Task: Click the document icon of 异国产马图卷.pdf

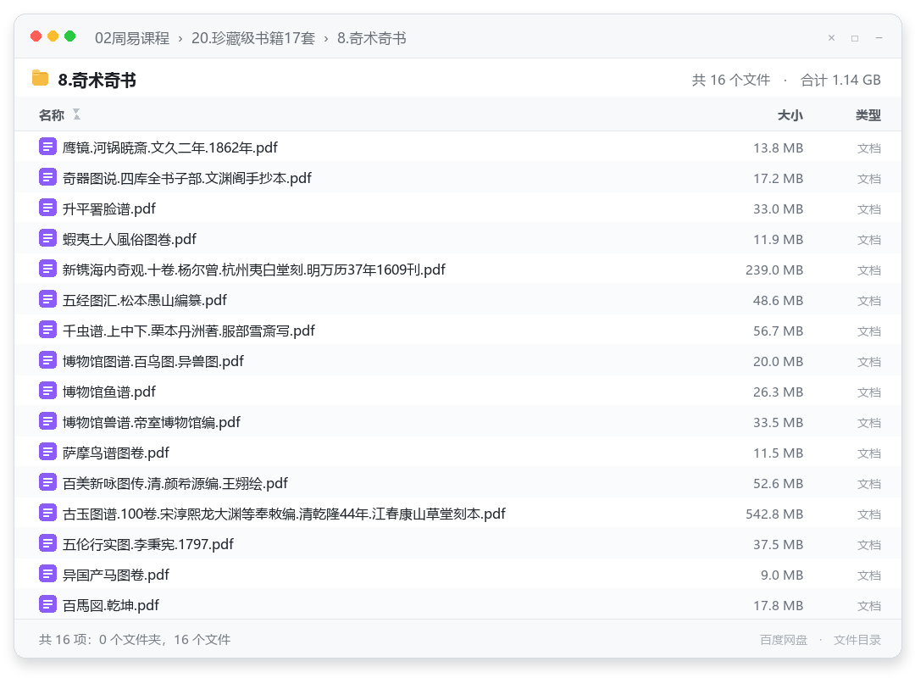Action: coord(47,574)
